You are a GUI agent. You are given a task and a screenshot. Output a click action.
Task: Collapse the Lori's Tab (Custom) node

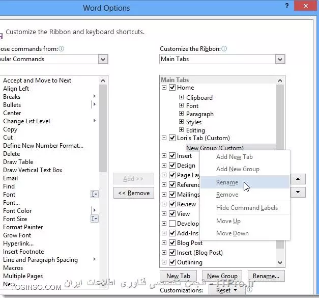164,138
